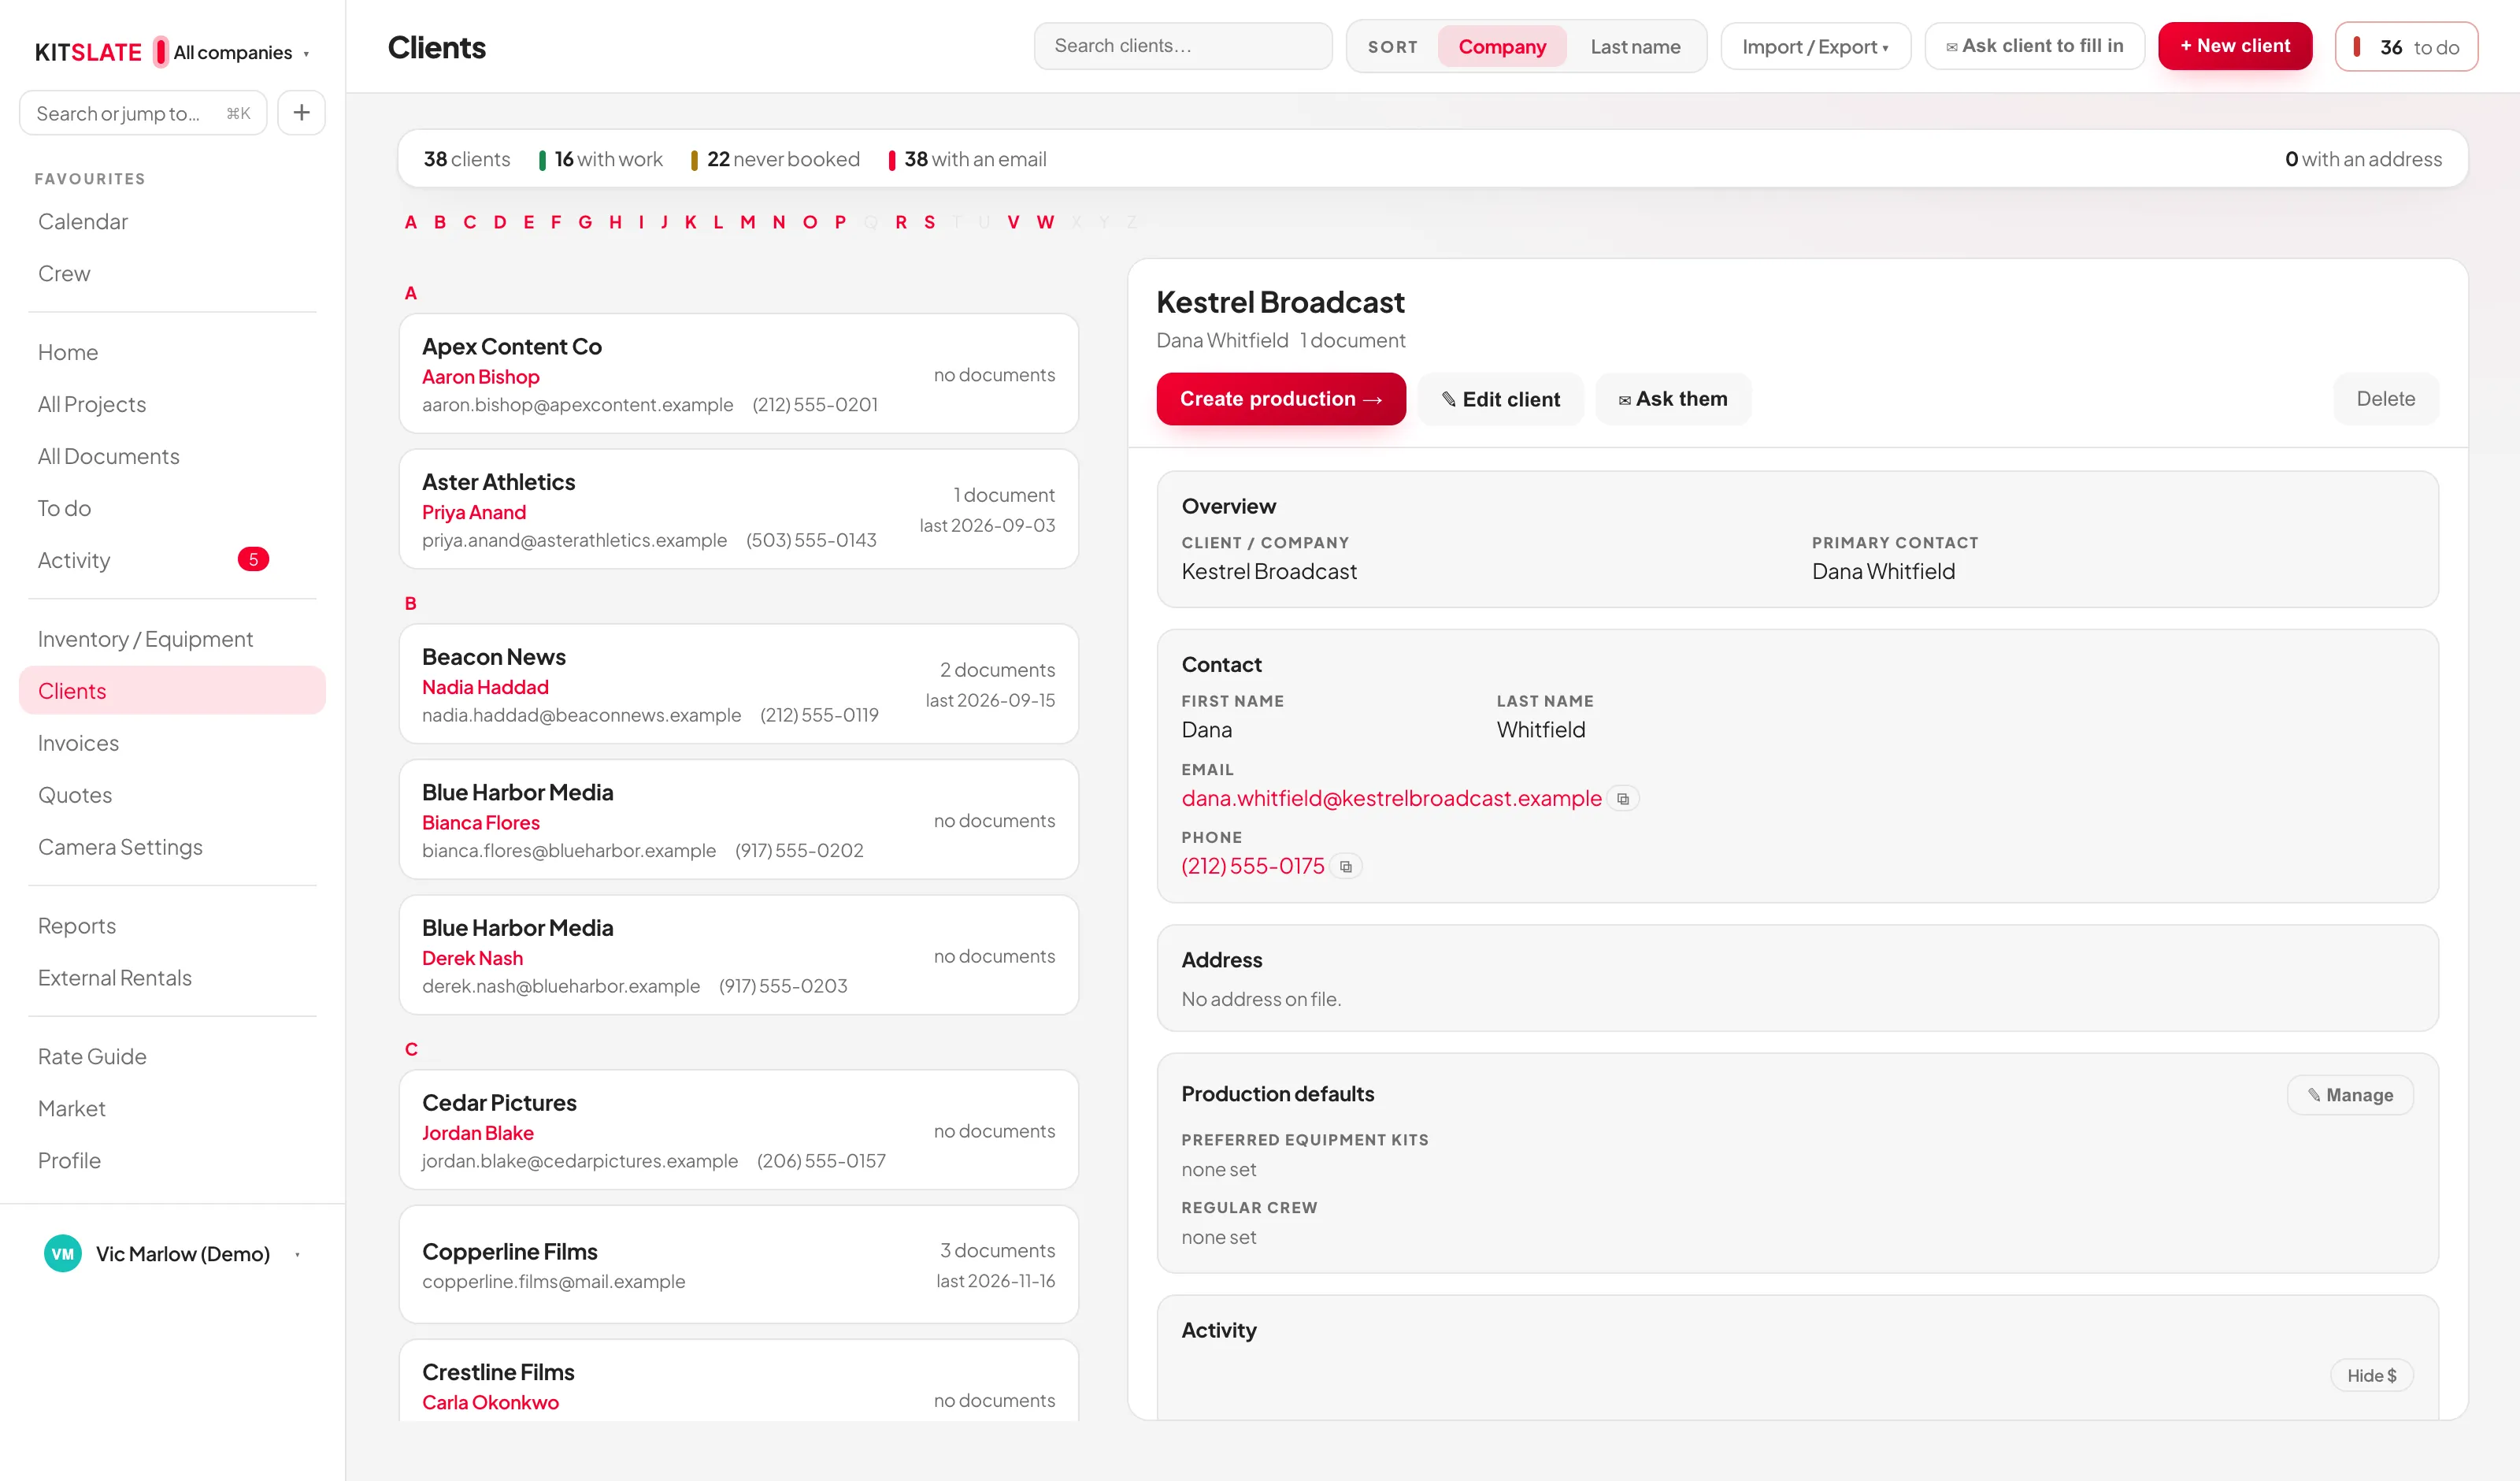2520x1481 pixels.
Task: Jump to letter M in index
Action: pyautogui.click(x=747, y=222)
